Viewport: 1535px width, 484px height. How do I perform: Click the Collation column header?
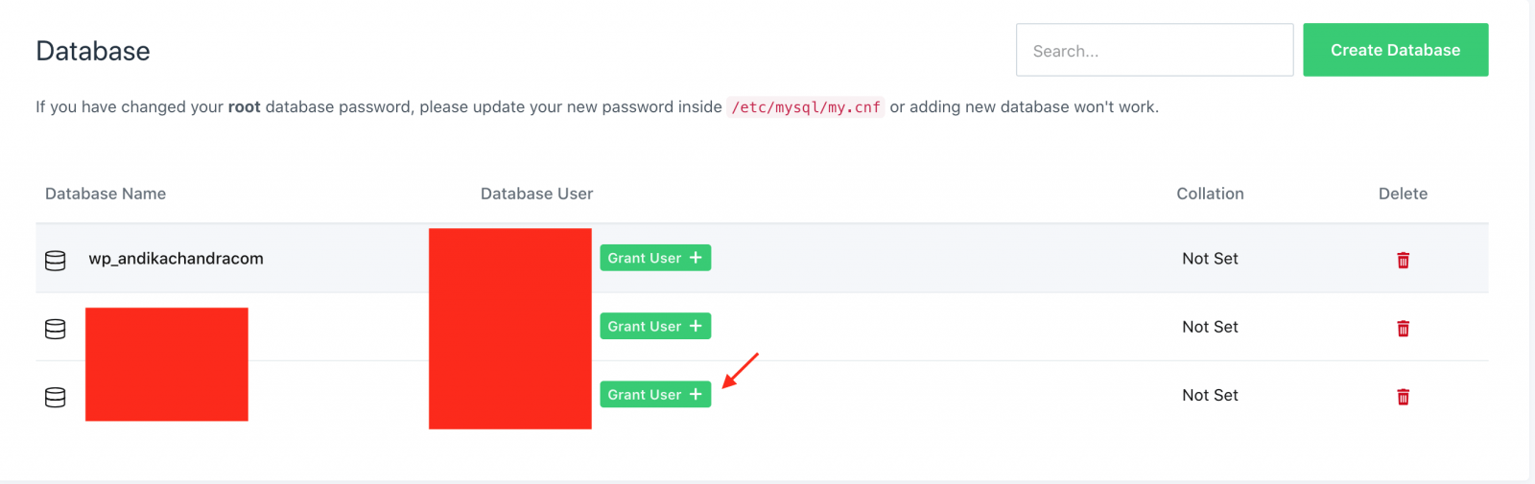tap(1210, 194)
